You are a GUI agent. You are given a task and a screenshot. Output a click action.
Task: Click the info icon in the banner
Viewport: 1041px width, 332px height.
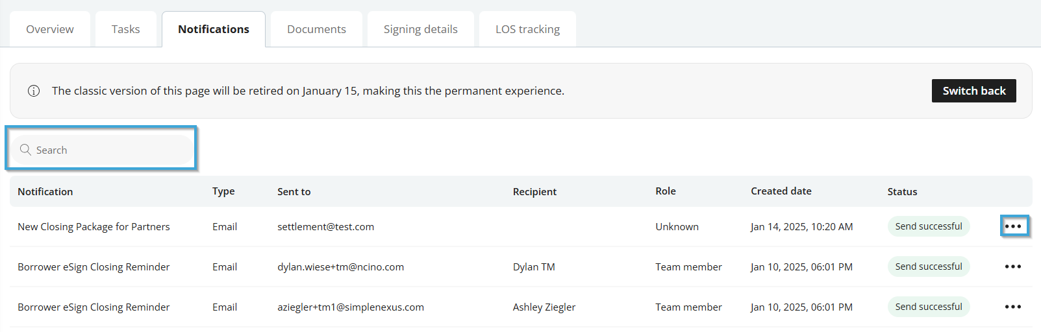click(x=34, y=91)
